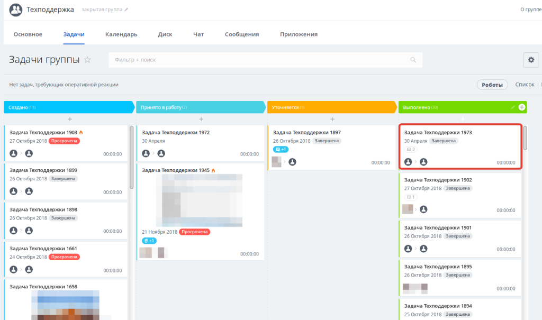Click the pencil icon next to закрытая группа
Viewport: 542px width, 320px height.
pos(126,10)
